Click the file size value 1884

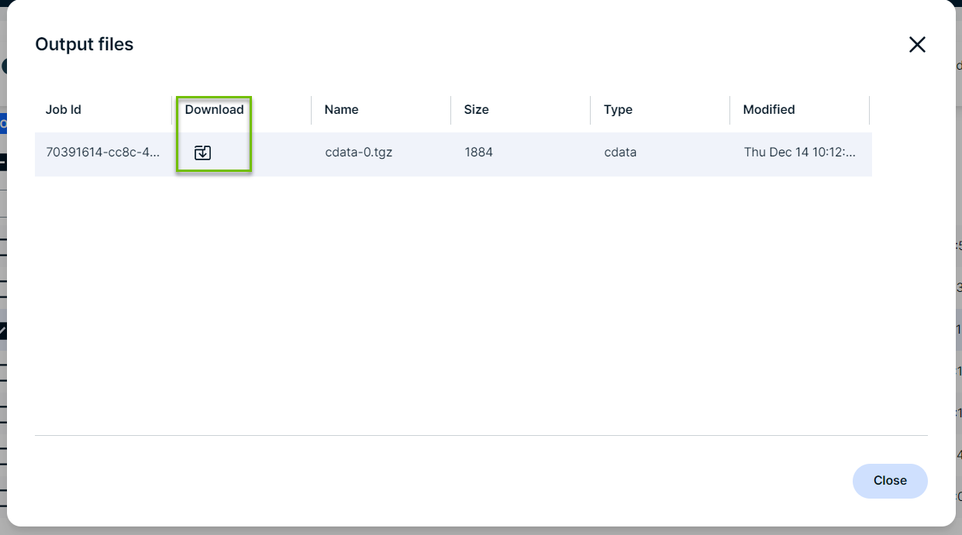click(478, 153)
